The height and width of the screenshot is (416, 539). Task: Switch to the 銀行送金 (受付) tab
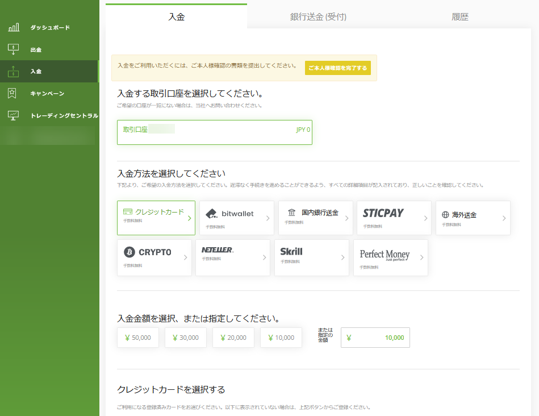click(318, 17)
